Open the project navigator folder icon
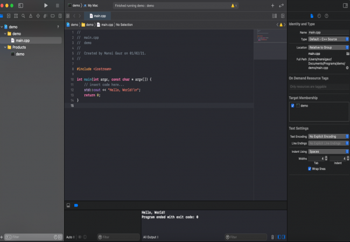The image size is (350, 242). tap(1, 16)
